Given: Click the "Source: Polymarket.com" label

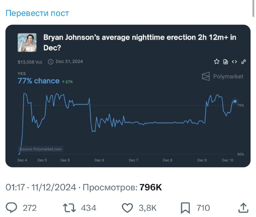Looking at the screenshot, I should pos(40,149).
